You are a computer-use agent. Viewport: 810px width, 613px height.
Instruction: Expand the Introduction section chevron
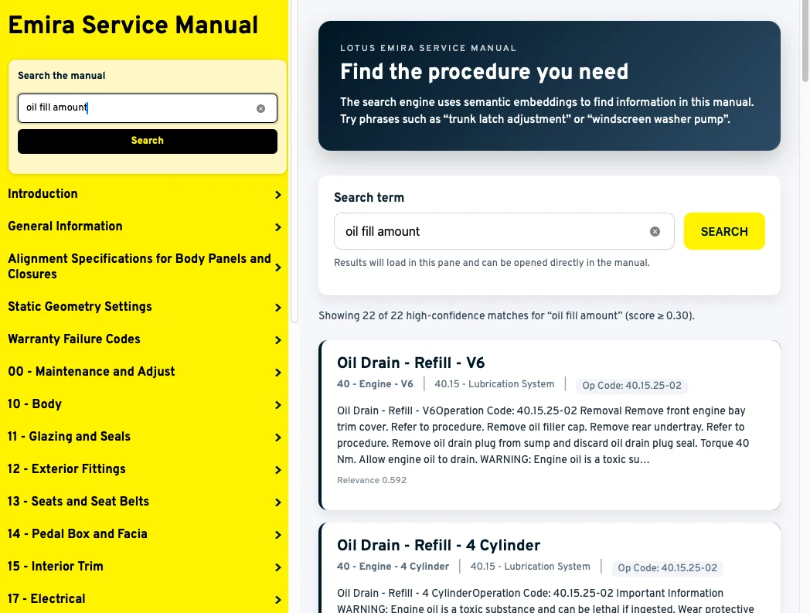[x=277, y=195]
